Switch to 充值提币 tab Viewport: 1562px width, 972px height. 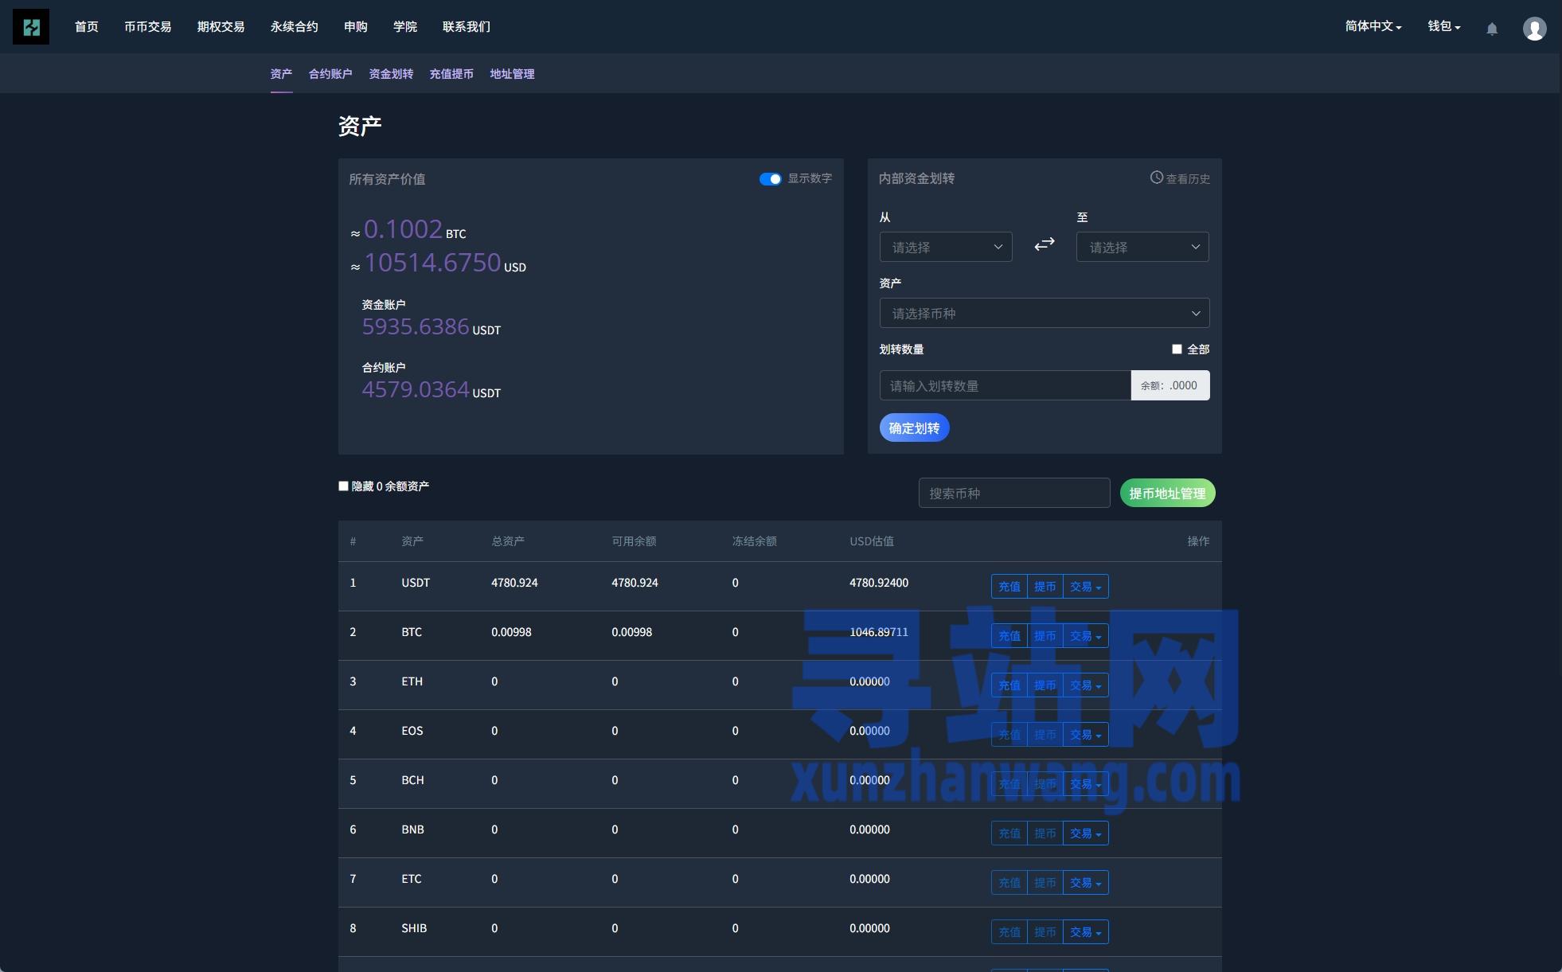tap(451, 74)
